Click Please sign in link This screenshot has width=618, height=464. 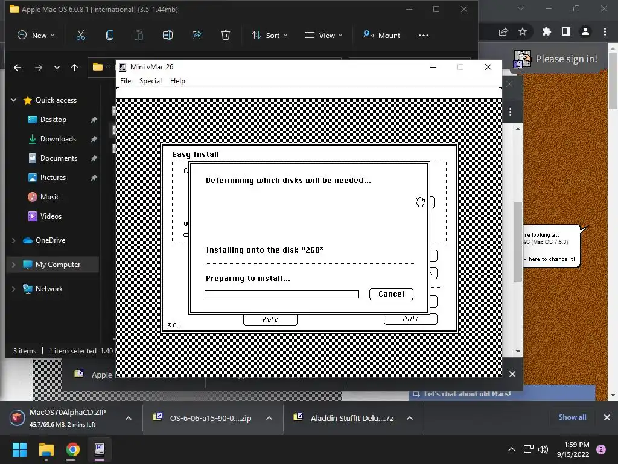[566, 59]
